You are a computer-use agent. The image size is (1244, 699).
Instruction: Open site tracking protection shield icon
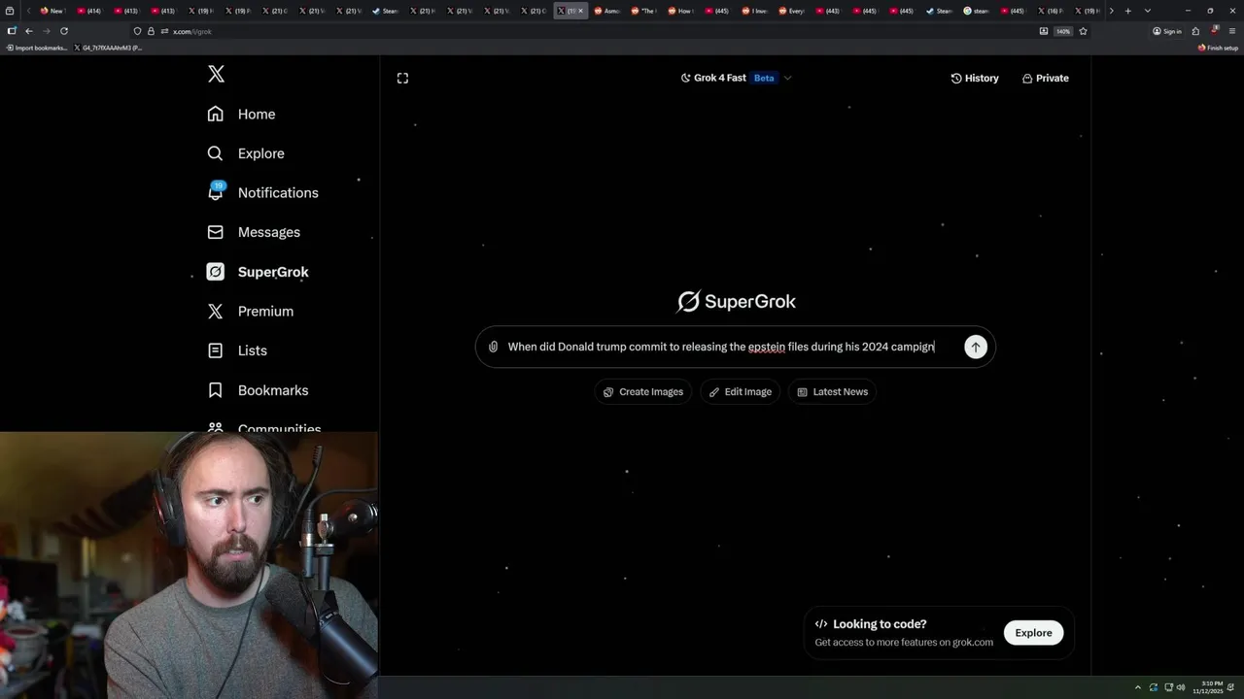coord(137,31)
